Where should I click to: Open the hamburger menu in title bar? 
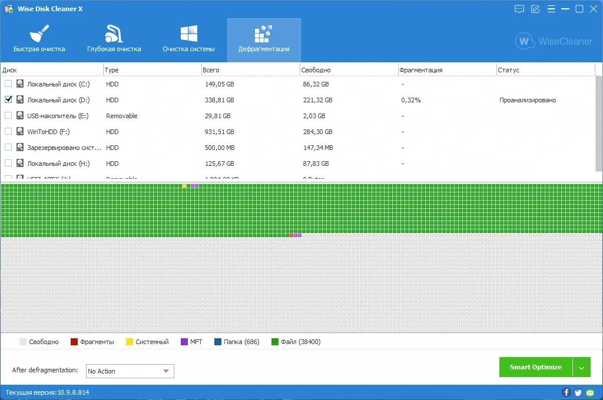[x=551, y=9]
